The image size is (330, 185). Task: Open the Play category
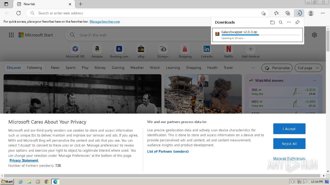(x=85, y=68)
